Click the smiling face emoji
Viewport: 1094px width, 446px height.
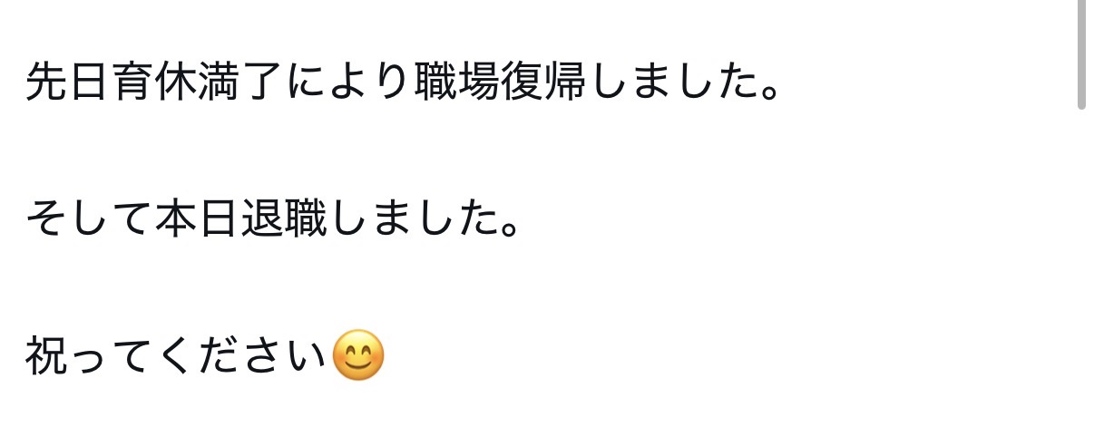click(358, 355)
